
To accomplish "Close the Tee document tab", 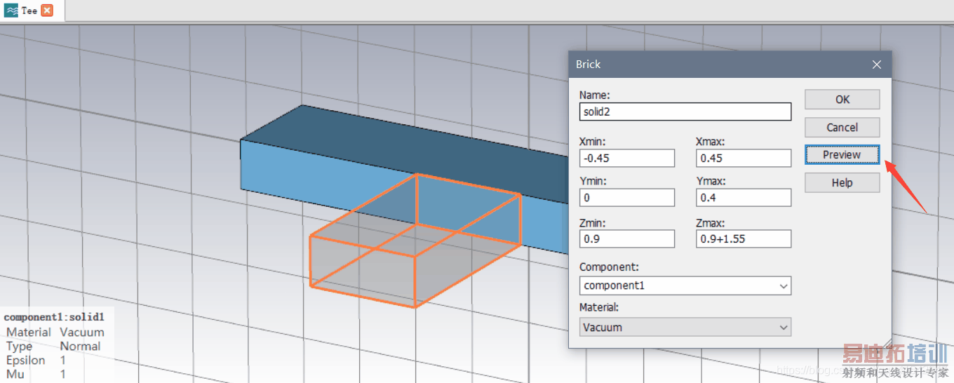I will coord(46,11).
